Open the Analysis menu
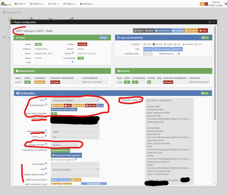The image size is (227, 195). click(37, 4)
